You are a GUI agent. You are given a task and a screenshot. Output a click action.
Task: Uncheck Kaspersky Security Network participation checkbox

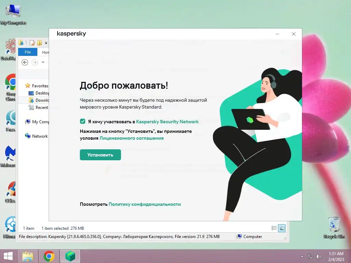click(x=83, y=122)
